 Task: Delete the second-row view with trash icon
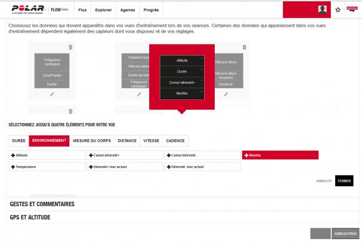tap(71, 111)
